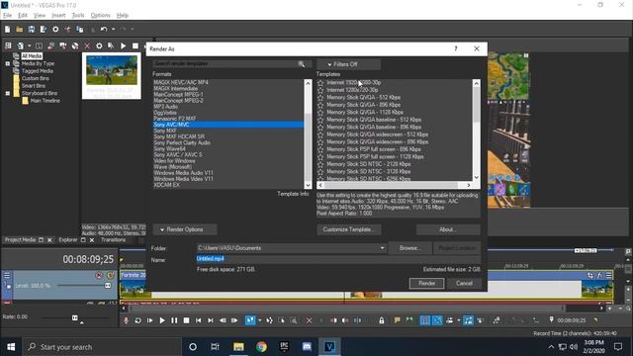Open Discord from the taskbar
This screenshot has height=356, width=633.
tap(307, 347)
